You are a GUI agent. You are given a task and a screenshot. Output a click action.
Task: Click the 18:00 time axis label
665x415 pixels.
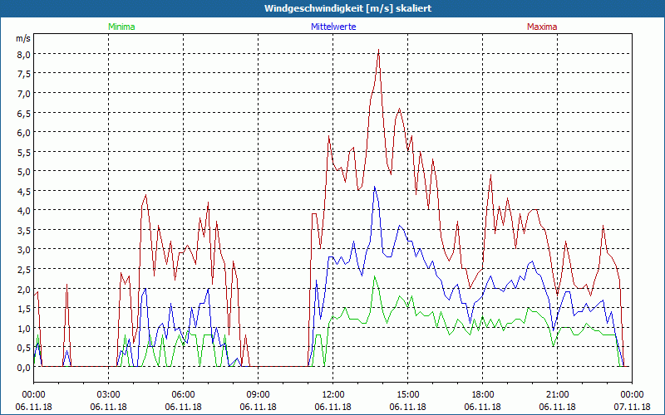pos(483,395)
